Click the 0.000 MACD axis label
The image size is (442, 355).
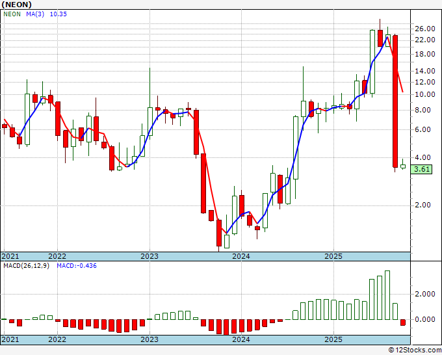pos(425,319)
